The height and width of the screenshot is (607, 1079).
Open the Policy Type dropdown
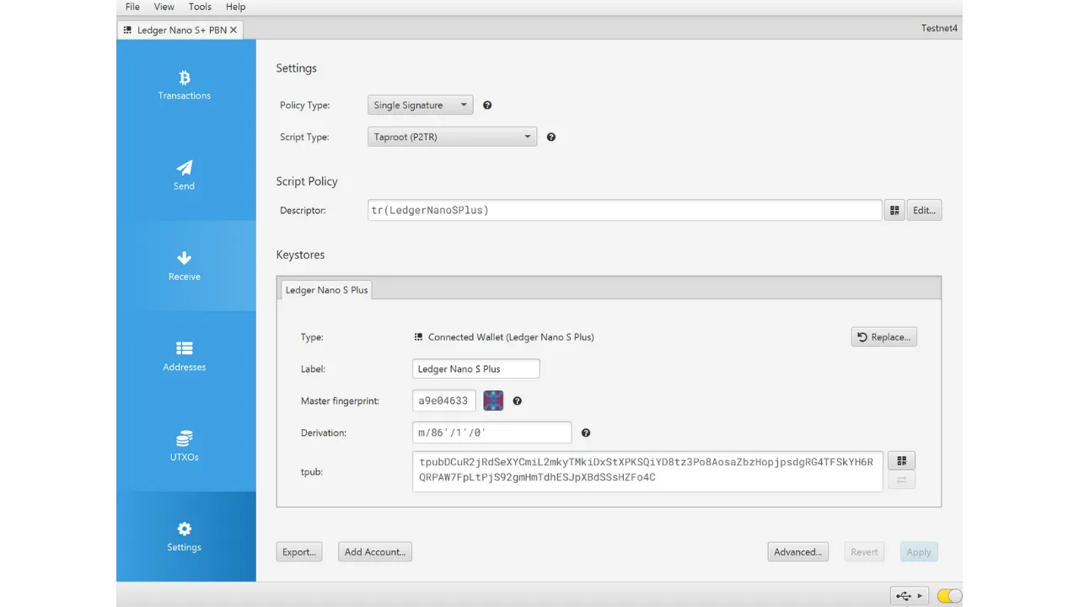click(421, 105)
